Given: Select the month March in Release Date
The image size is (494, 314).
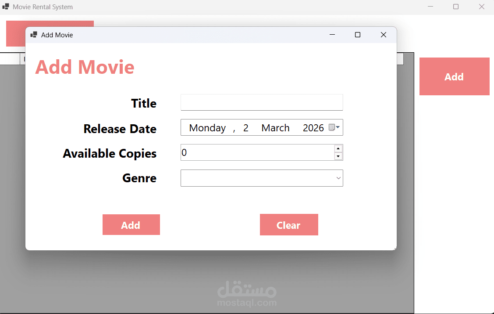Looking at the screenshot, I should click(x=275, y=128).
